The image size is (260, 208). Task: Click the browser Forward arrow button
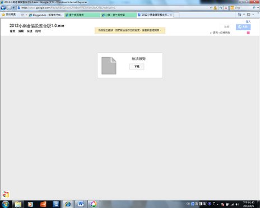tap(9, 8)
